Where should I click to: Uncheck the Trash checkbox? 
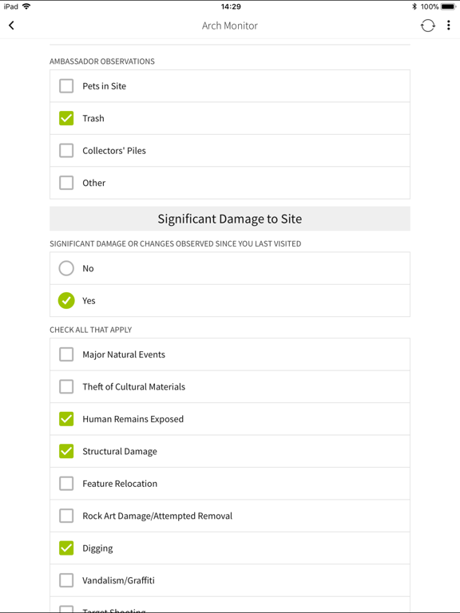(66, 118)
